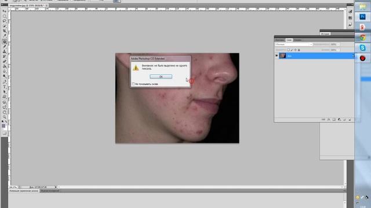Toggle lock position

coord(295,50)
